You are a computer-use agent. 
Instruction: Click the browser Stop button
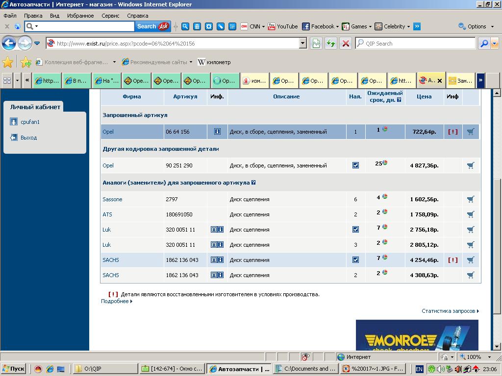[346, 44]
